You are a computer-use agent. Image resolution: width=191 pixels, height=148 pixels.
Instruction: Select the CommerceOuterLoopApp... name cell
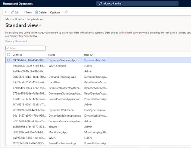[65, 93]
